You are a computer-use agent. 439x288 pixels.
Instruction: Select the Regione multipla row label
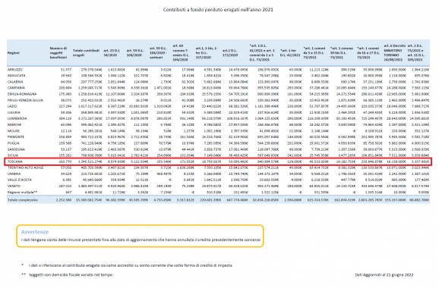click(x=22, y=193)
